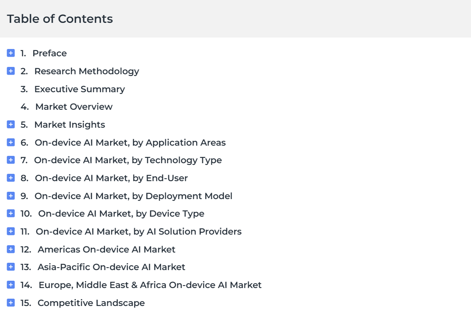This screenshot has height=317, width=471.
Task: Click the Competitive Landscape title text
Action: 91,303
